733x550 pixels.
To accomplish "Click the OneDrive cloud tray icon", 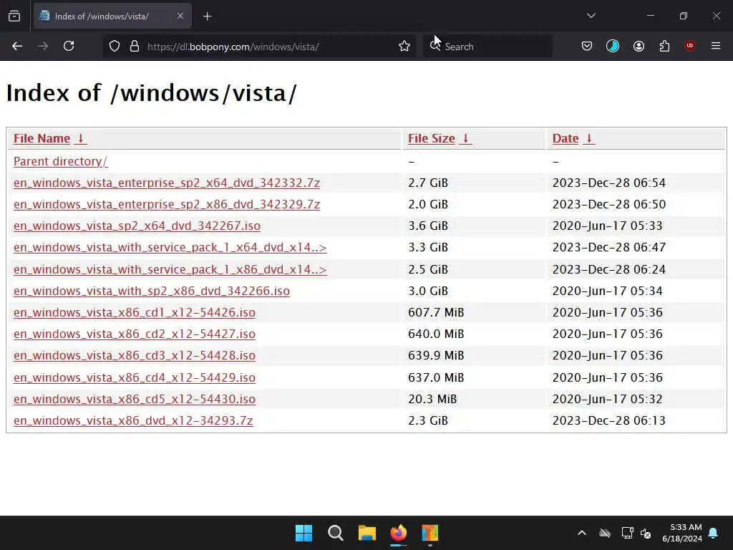I will (605, 533).
